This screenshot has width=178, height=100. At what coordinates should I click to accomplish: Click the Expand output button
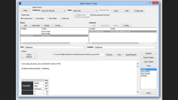pos(149,53)
